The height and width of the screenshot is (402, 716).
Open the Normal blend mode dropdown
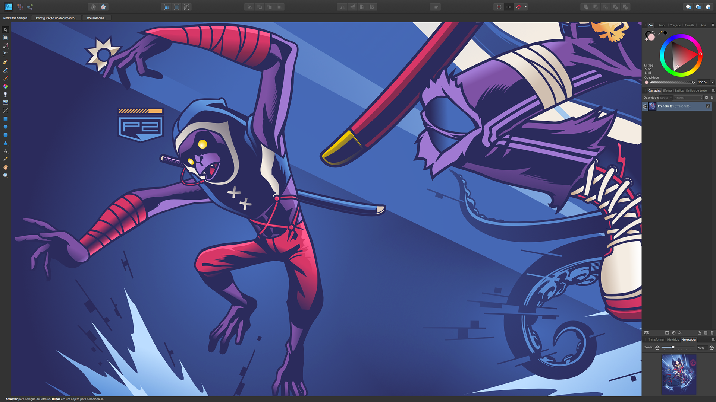pyautogui.click(x=688, y=98)
